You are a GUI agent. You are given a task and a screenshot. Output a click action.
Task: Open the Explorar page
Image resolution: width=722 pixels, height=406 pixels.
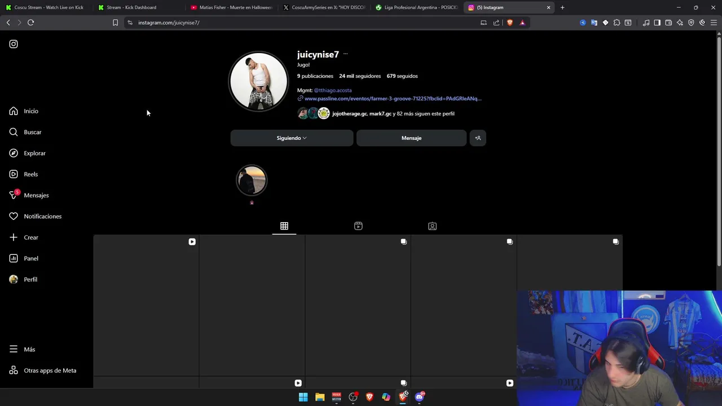27,153
